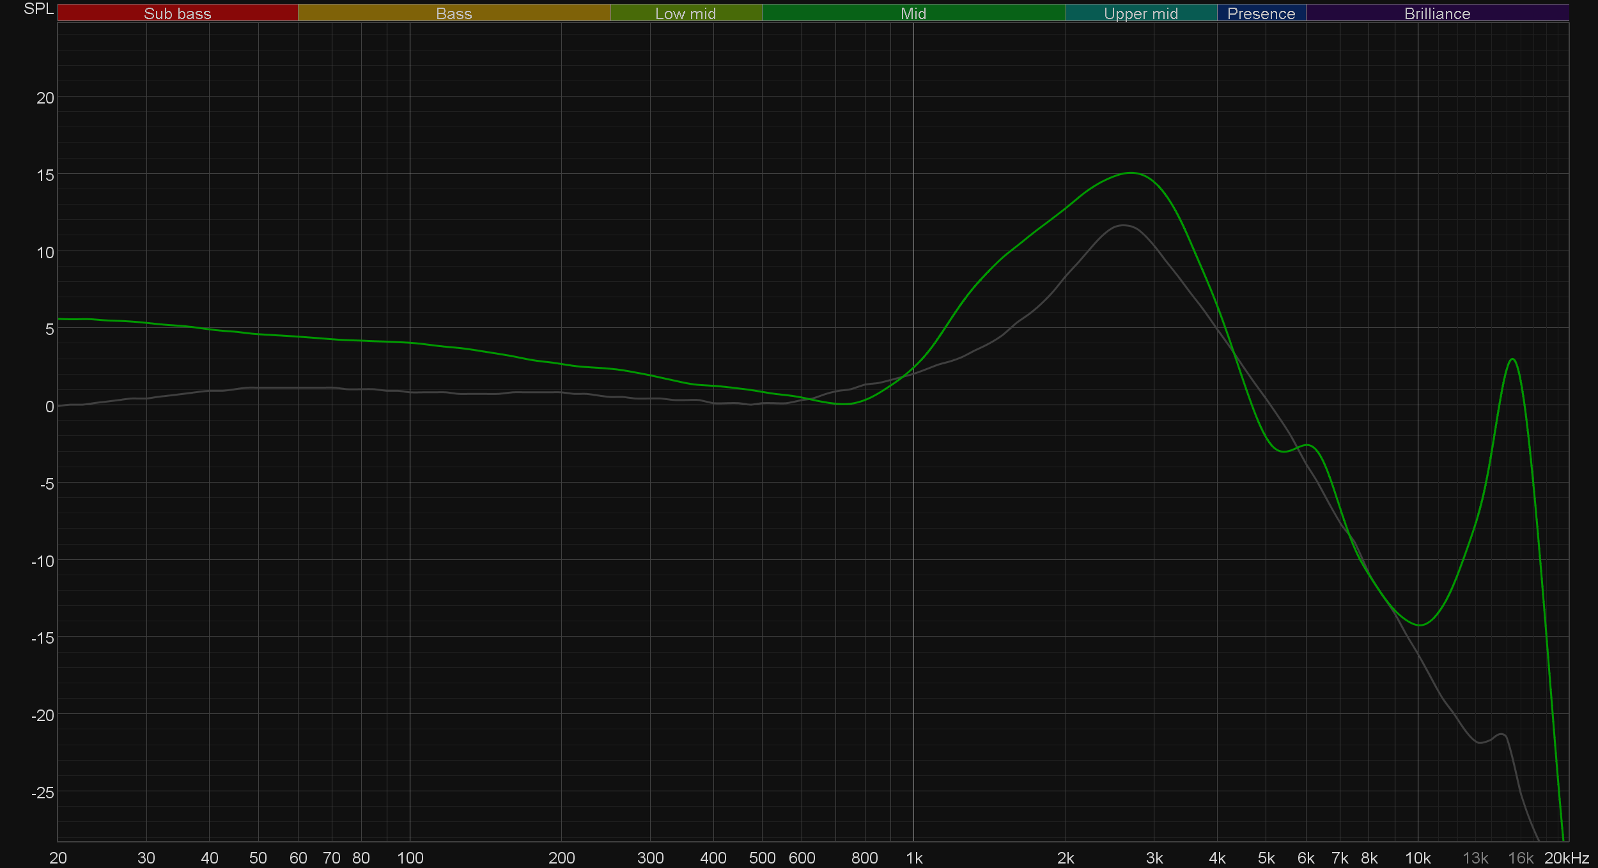The height and width of the screenshot is (868, 1598).
Task: Click the 0 dB label on SPL axis
Action: click(49, 407)
